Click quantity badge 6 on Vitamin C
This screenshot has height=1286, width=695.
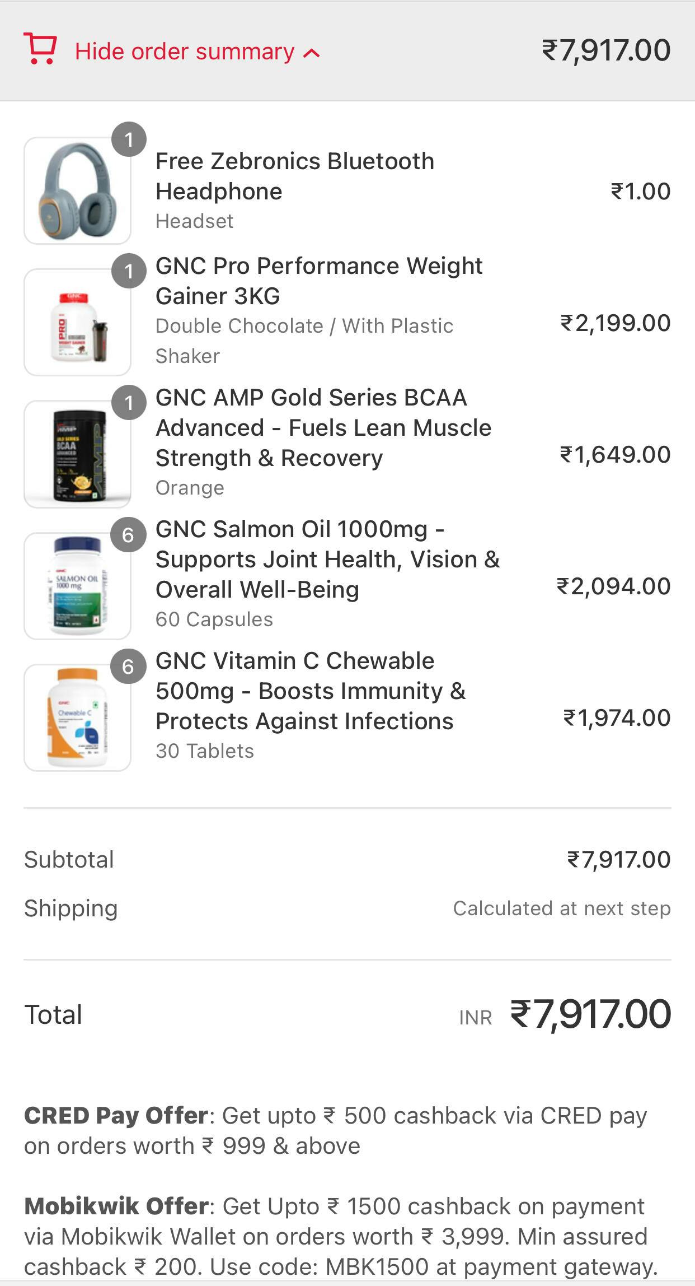pyautogui.click(x=128, y=667)
